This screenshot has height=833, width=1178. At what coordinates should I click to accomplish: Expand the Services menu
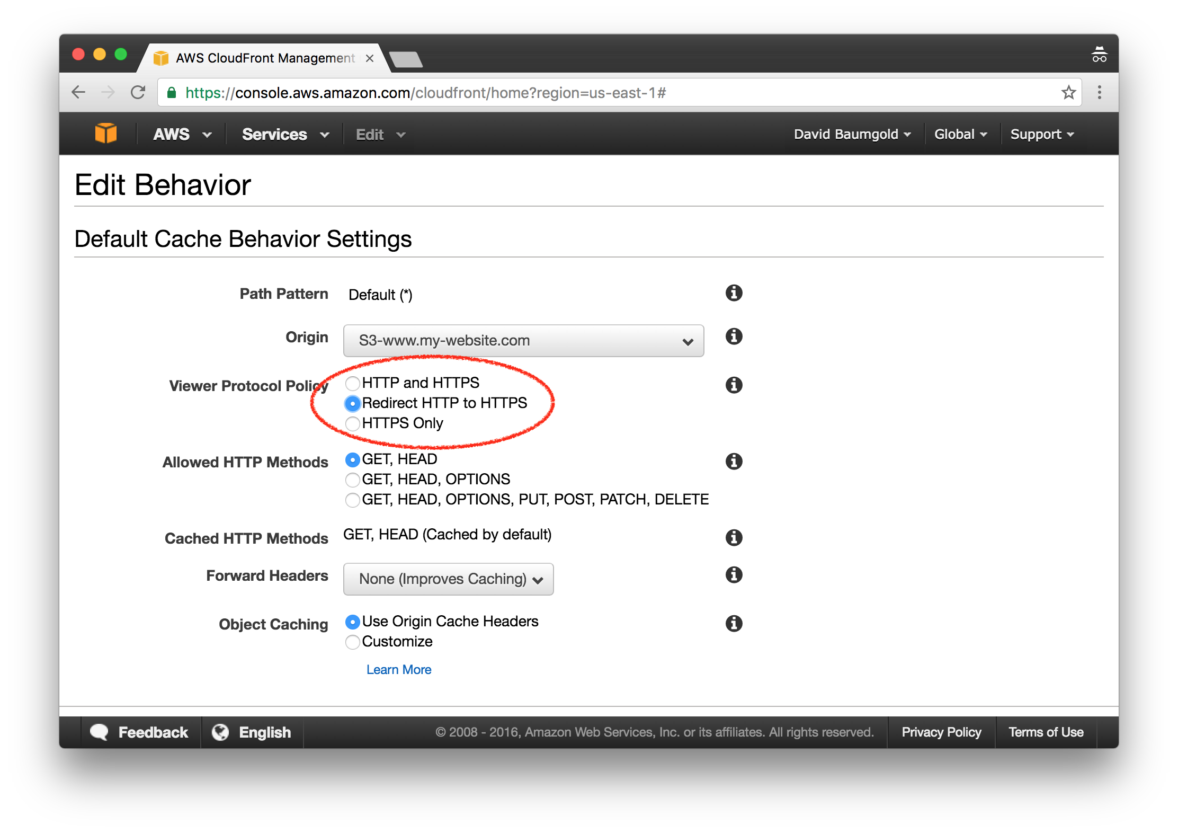tap(285, 134)
